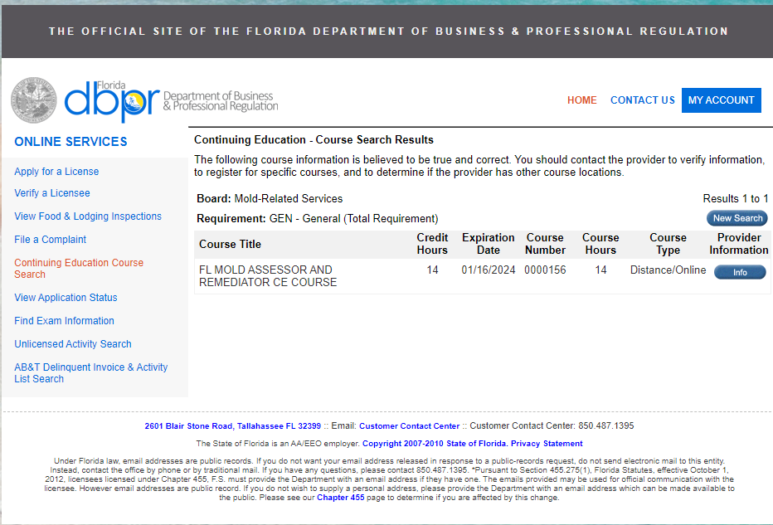Email the Customer Contact Center
The image size is (773, 525).
point(409,425)
